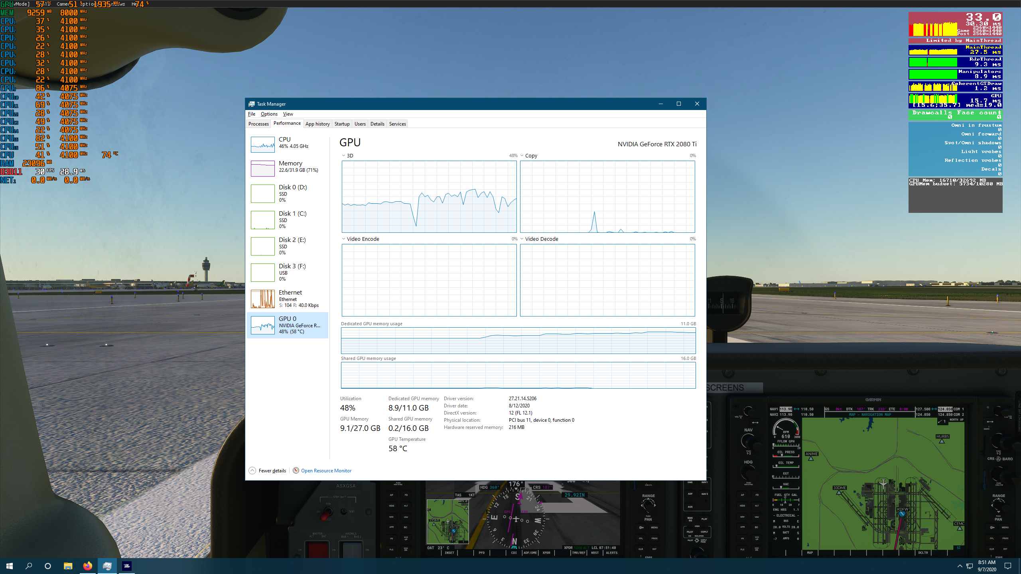Select Disk 1 (C:) in the sidebar
The height and width of the screenshot is (574, 1021).
coord(288,220)
